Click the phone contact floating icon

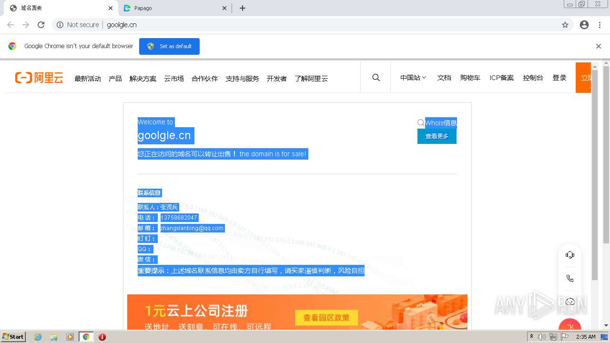[x=570, y=278]
